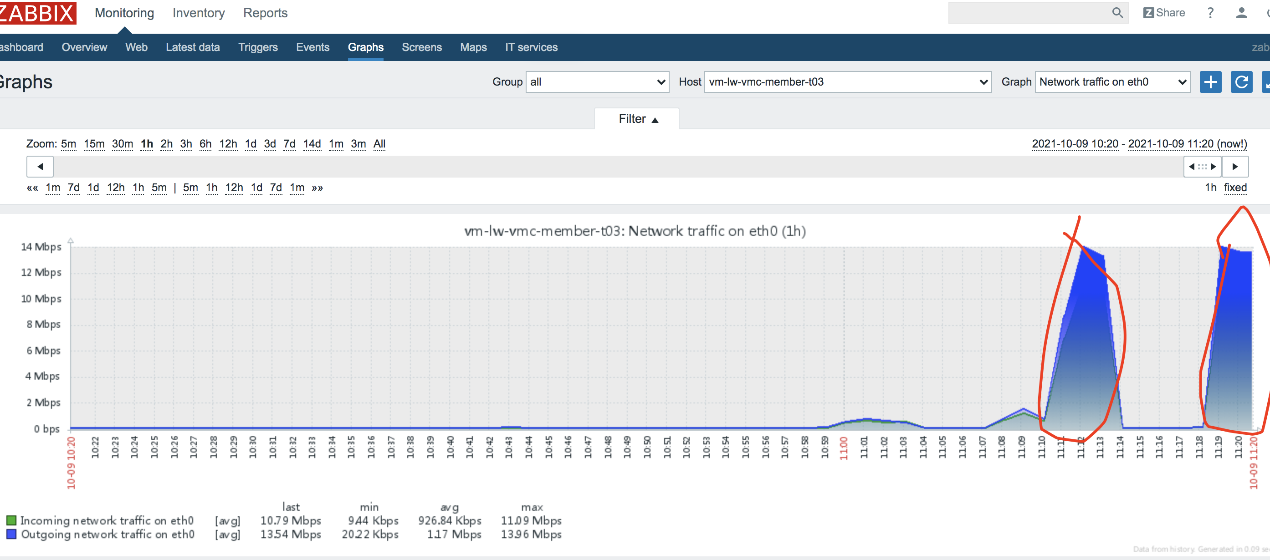Click the search magnifier icon
Image resolution: width=1270 pixels, height=560 pixels.
click(x=1117, y=13)
